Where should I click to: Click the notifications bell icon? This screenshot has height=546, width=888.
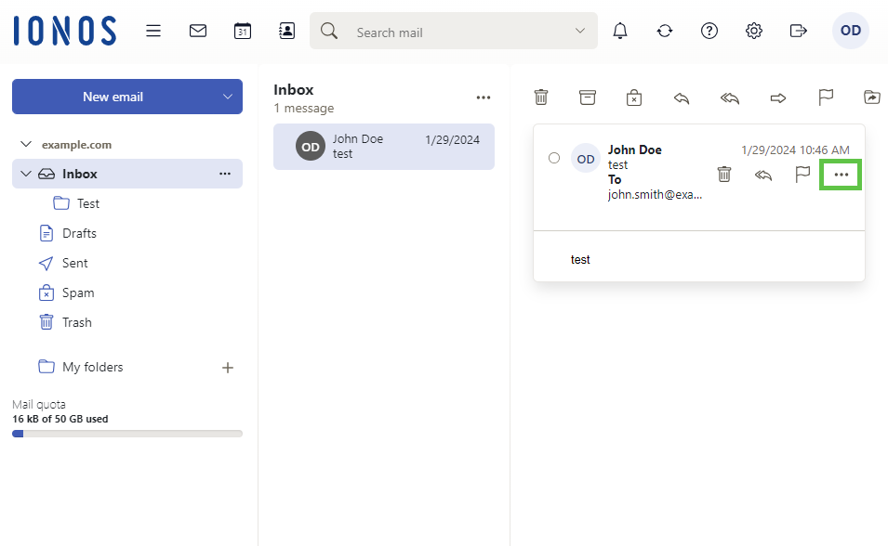point(620,31)
